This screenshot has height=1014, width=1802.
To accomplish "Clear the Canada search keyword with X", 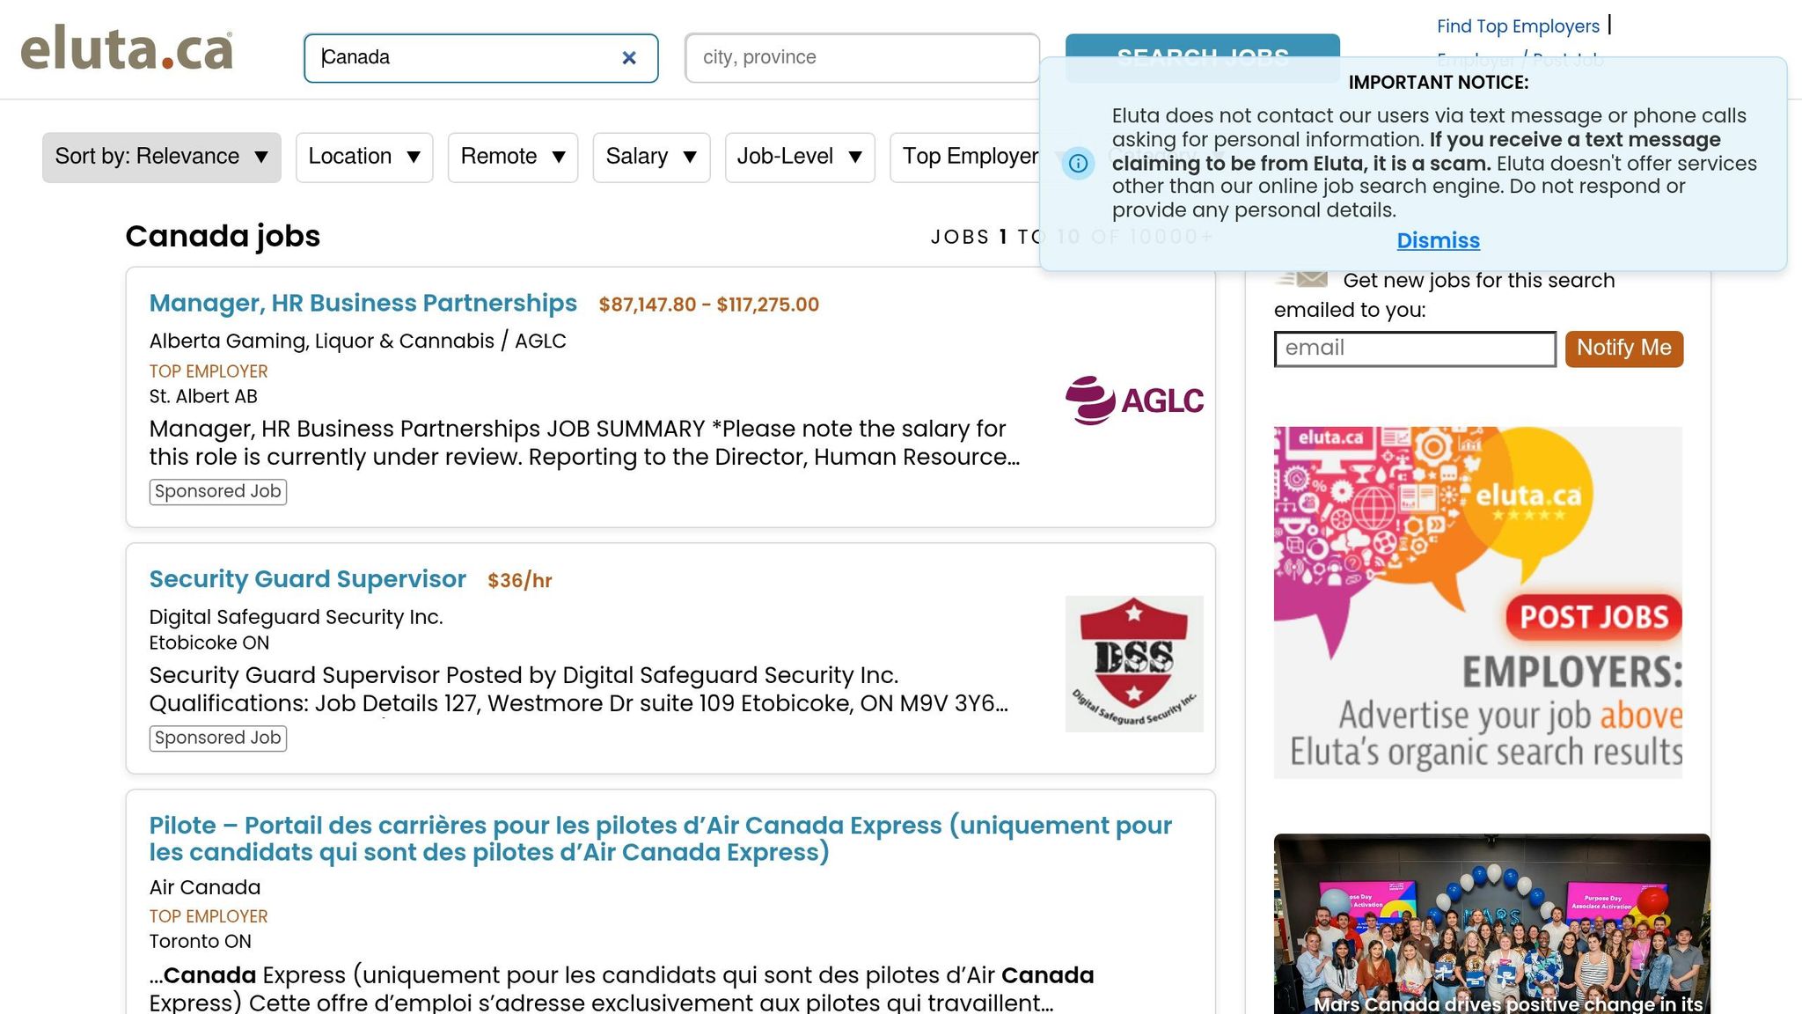I will [x=629, y=58].
